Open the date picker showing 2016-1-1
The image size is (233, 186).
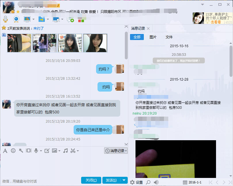[x=192, y=182]
